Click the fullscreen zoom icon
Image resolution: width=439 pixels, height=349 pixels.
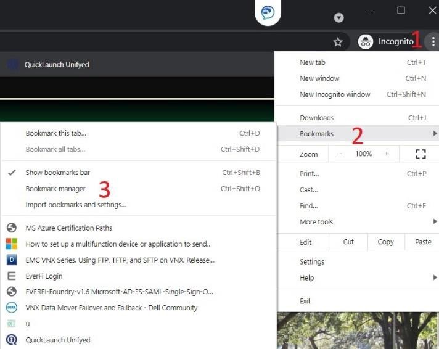point(421,154)
